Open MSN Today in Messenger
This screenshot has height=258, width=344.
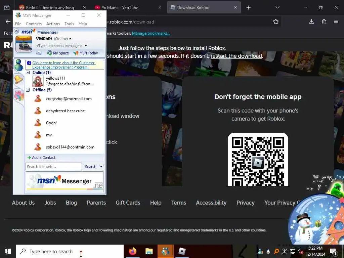point(86,53)
